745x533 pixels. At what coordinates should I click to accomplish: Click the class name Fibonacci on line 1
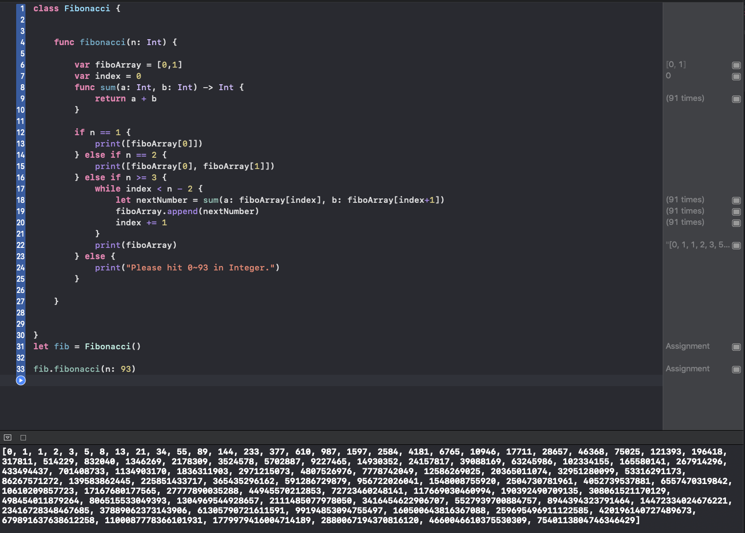click(x=87, y=8)
